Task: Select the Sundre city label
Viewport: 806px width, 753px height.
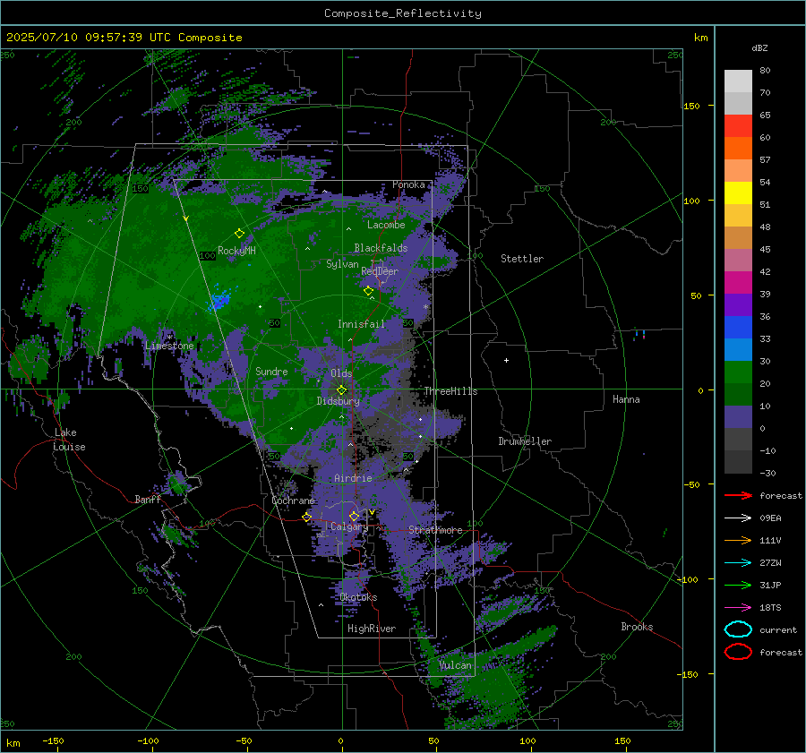Action: (271, 371)
